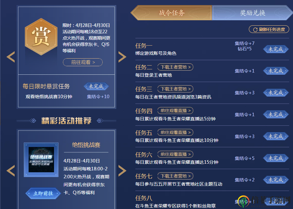Show previous recommended activity with left arrow
This screenshot has height=209, width=293.
[11, 171]
